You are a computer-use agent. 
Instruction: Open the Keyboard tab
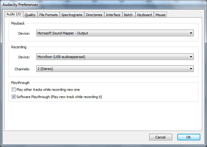(144, 15)
